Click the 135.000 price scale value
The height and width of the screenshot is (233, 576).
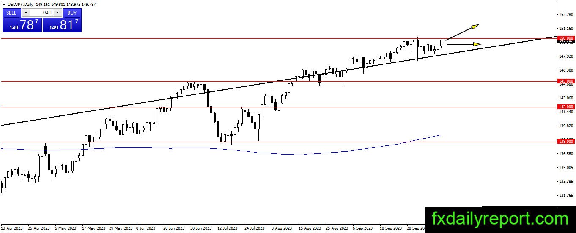point(566,168)
